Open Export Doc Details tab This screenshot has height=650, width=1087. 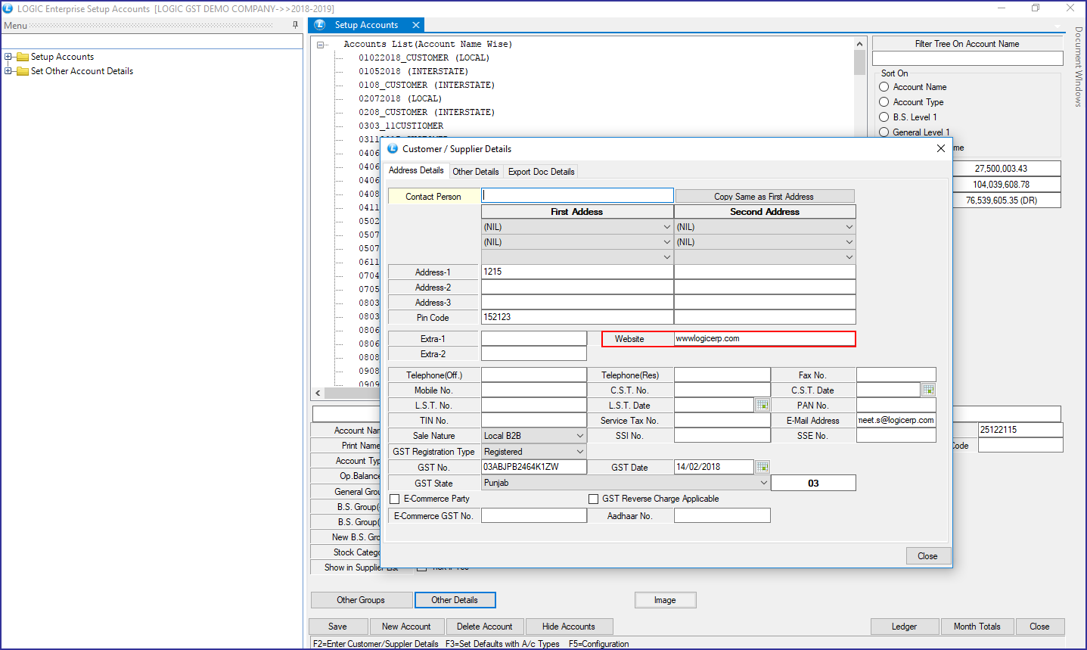(541, 172)
